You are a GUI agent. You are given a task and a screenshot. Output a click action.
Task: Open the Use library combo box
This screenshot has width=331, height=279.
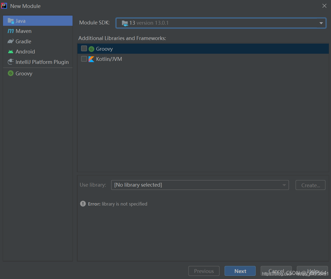pyautogui.click(x=200, y=185)
